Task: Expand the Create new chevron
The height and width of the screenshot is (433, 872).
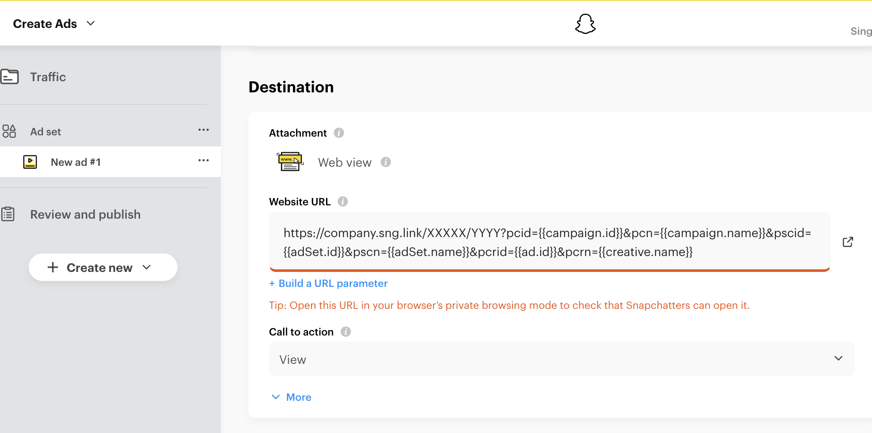Action: pyautogui.click(x=146, y=267)
